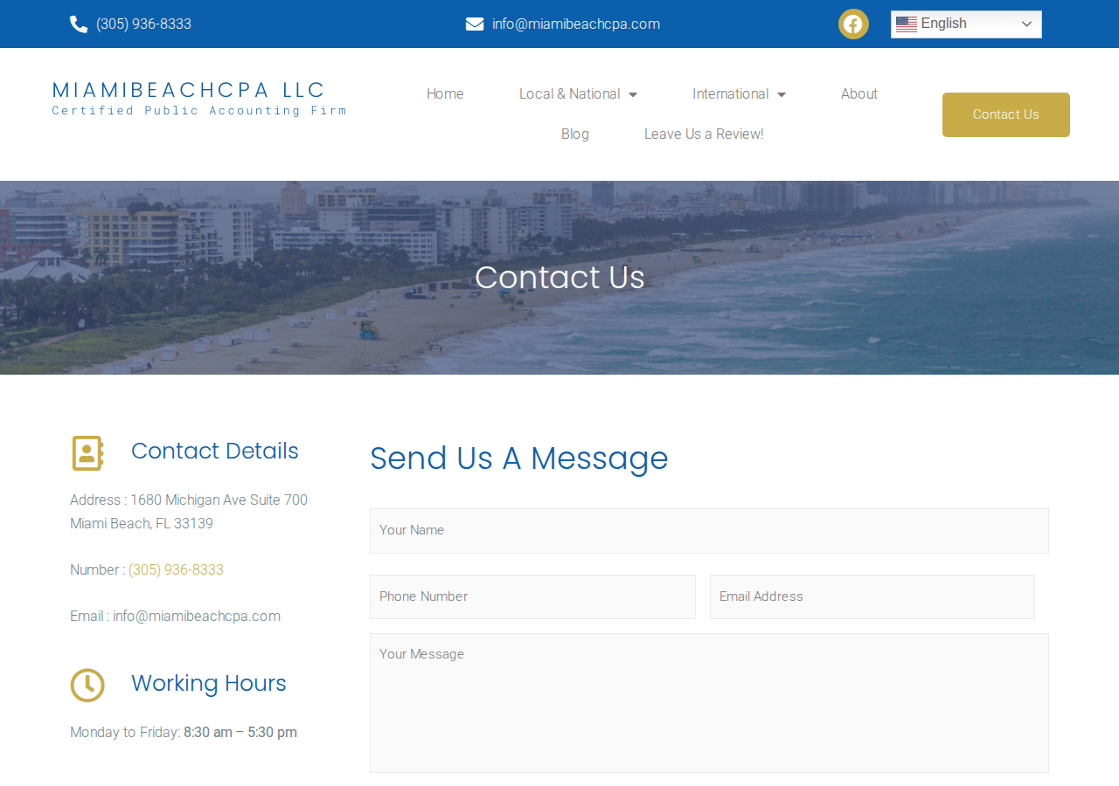Click the Contact Details heading

point(215,451)
